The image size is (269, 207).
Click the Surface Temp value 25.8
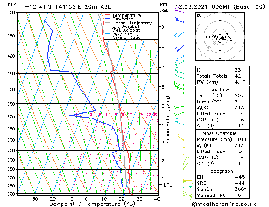[x=240, y=95]
